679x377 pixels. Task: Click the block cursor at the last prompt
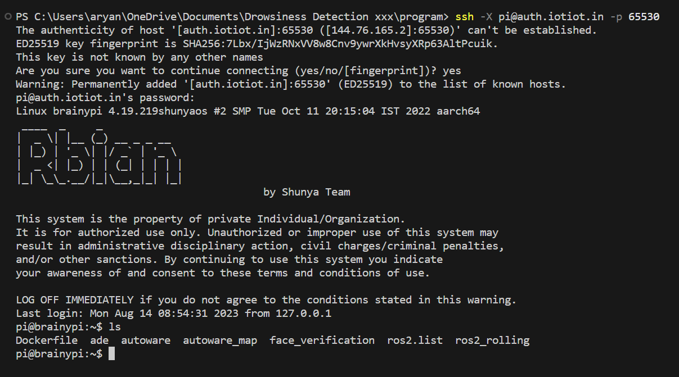pos(111,353)
